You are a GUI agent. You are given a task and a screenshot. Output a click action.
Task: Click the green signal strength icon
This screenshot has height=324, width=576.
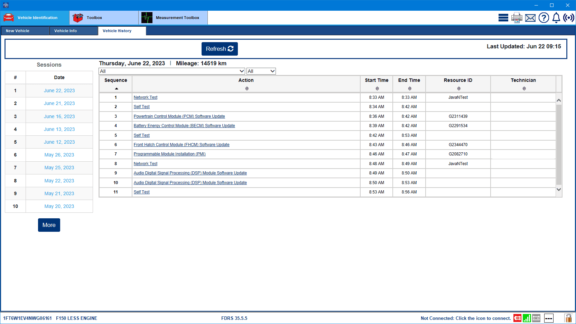(x=527, y=318)
